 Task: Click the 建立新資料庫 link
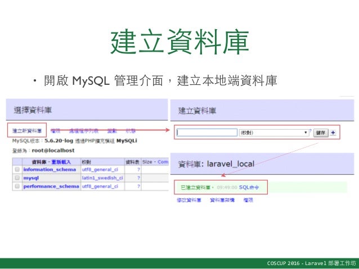(27, 131)
